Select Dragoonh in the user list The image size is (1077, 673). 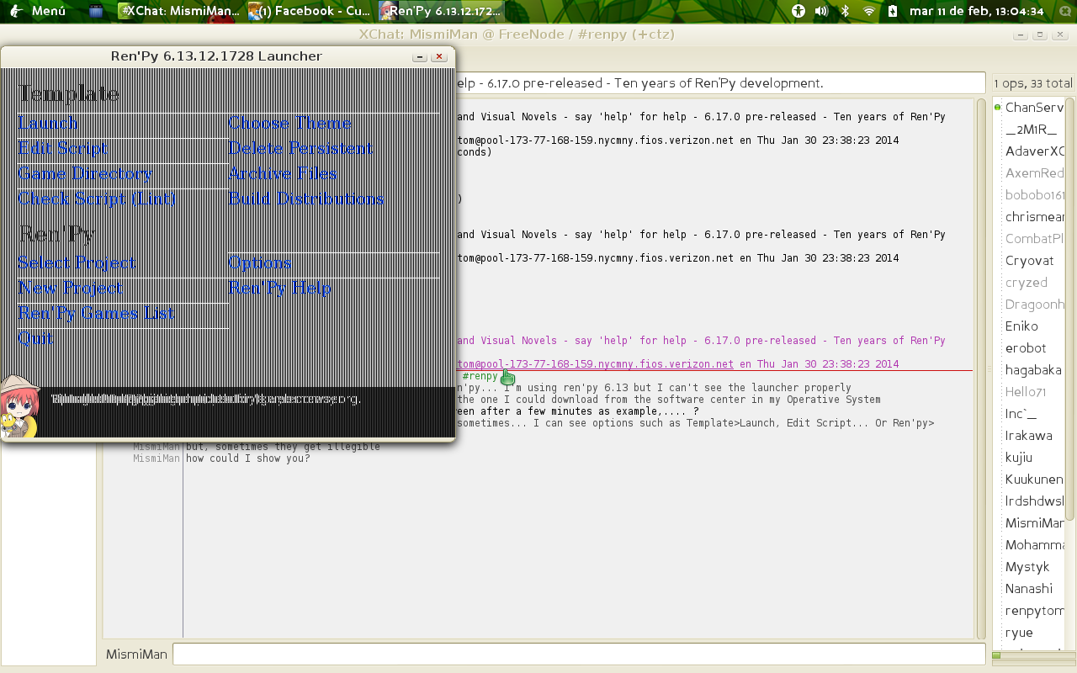point(1034,304)
